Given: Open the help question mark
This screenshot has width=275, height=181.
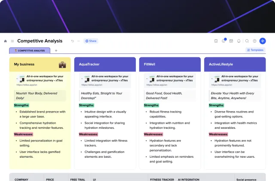Looking at the screenshot, I should tap(254, 41).
